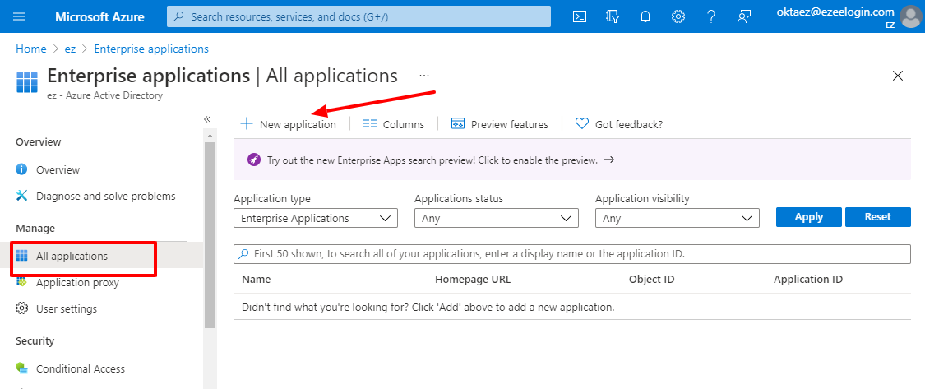Click the Diagnose and solve problems wrench icon
Viewport: 925px width, 389px height.
point(22,196)
